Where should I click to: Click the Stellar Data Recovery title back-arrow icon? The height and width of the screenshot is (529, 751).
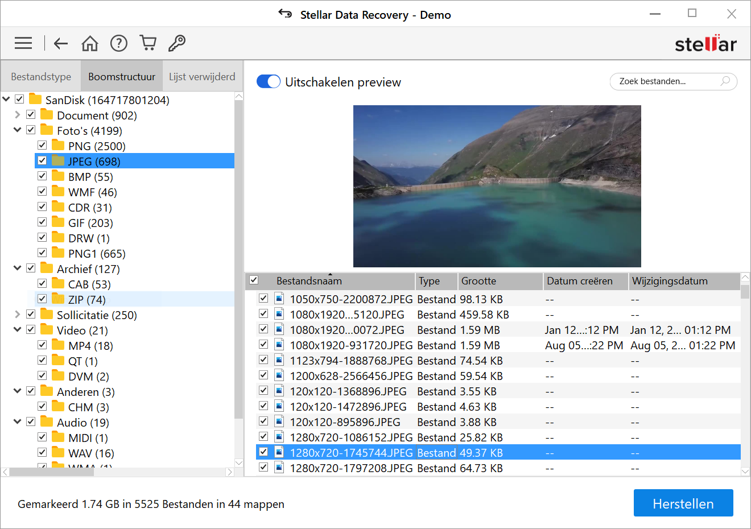click(x=285, y=13)
